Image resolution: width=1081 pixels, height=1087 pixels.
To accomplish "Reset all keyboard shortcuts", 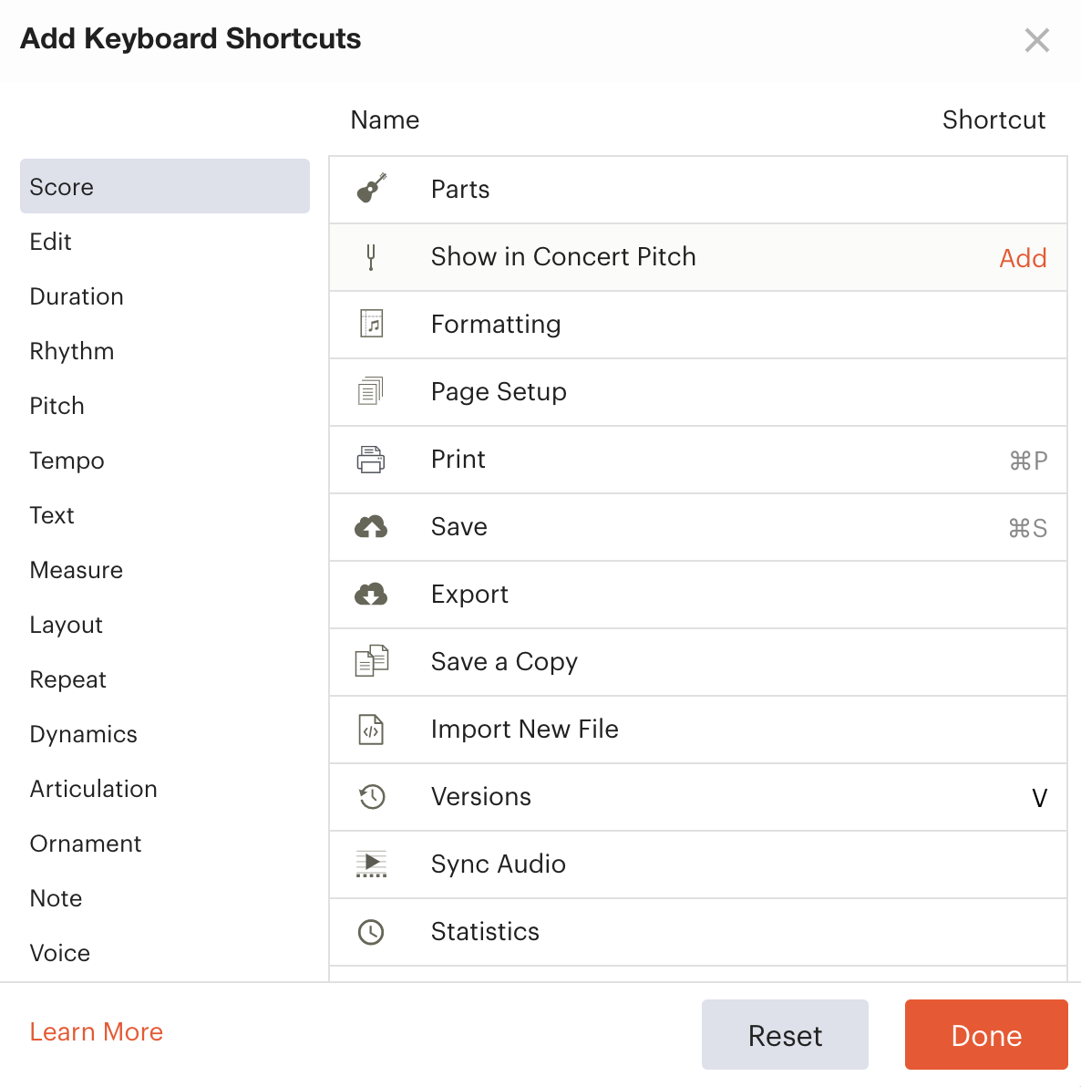I will [785, 1034].
